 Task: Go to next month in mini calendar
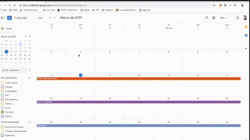pos(30,37)
